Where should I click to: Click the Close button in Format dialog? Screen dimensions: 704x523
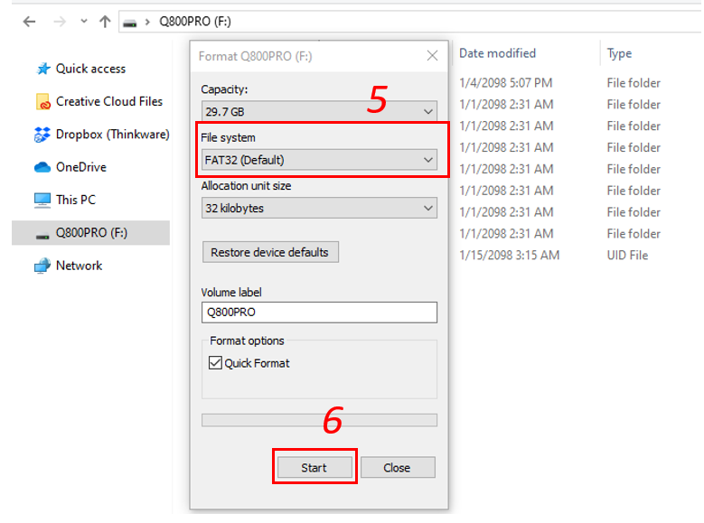(398, 467)
